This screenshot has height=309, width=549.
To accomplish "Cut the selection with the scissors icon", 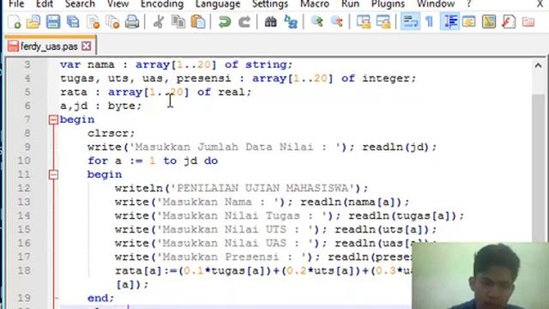I will (x=158, y=21).
